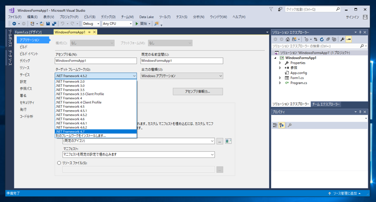
Task: Select the セキュリティ settings page
Action: click(27, 102)
